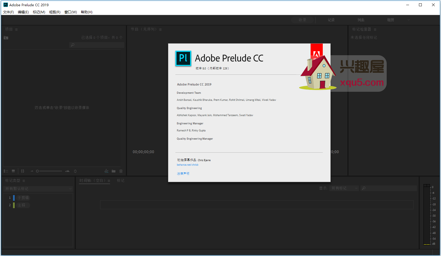Screen dimensions: 441x256
Task: Expand the workspace overflow chevron
Action: click(x=408, y=20)
